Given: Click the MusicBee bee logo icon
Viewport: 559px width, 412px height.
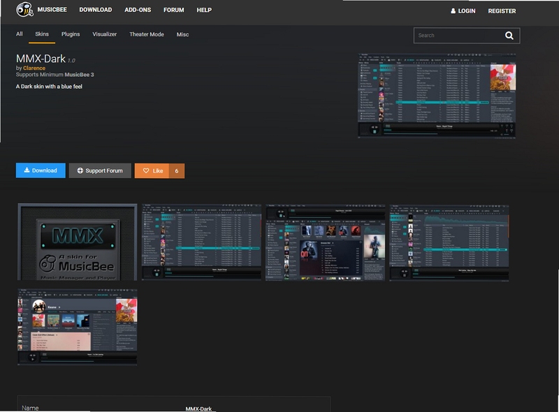Looking at the screenshot, I should point(24,10).
